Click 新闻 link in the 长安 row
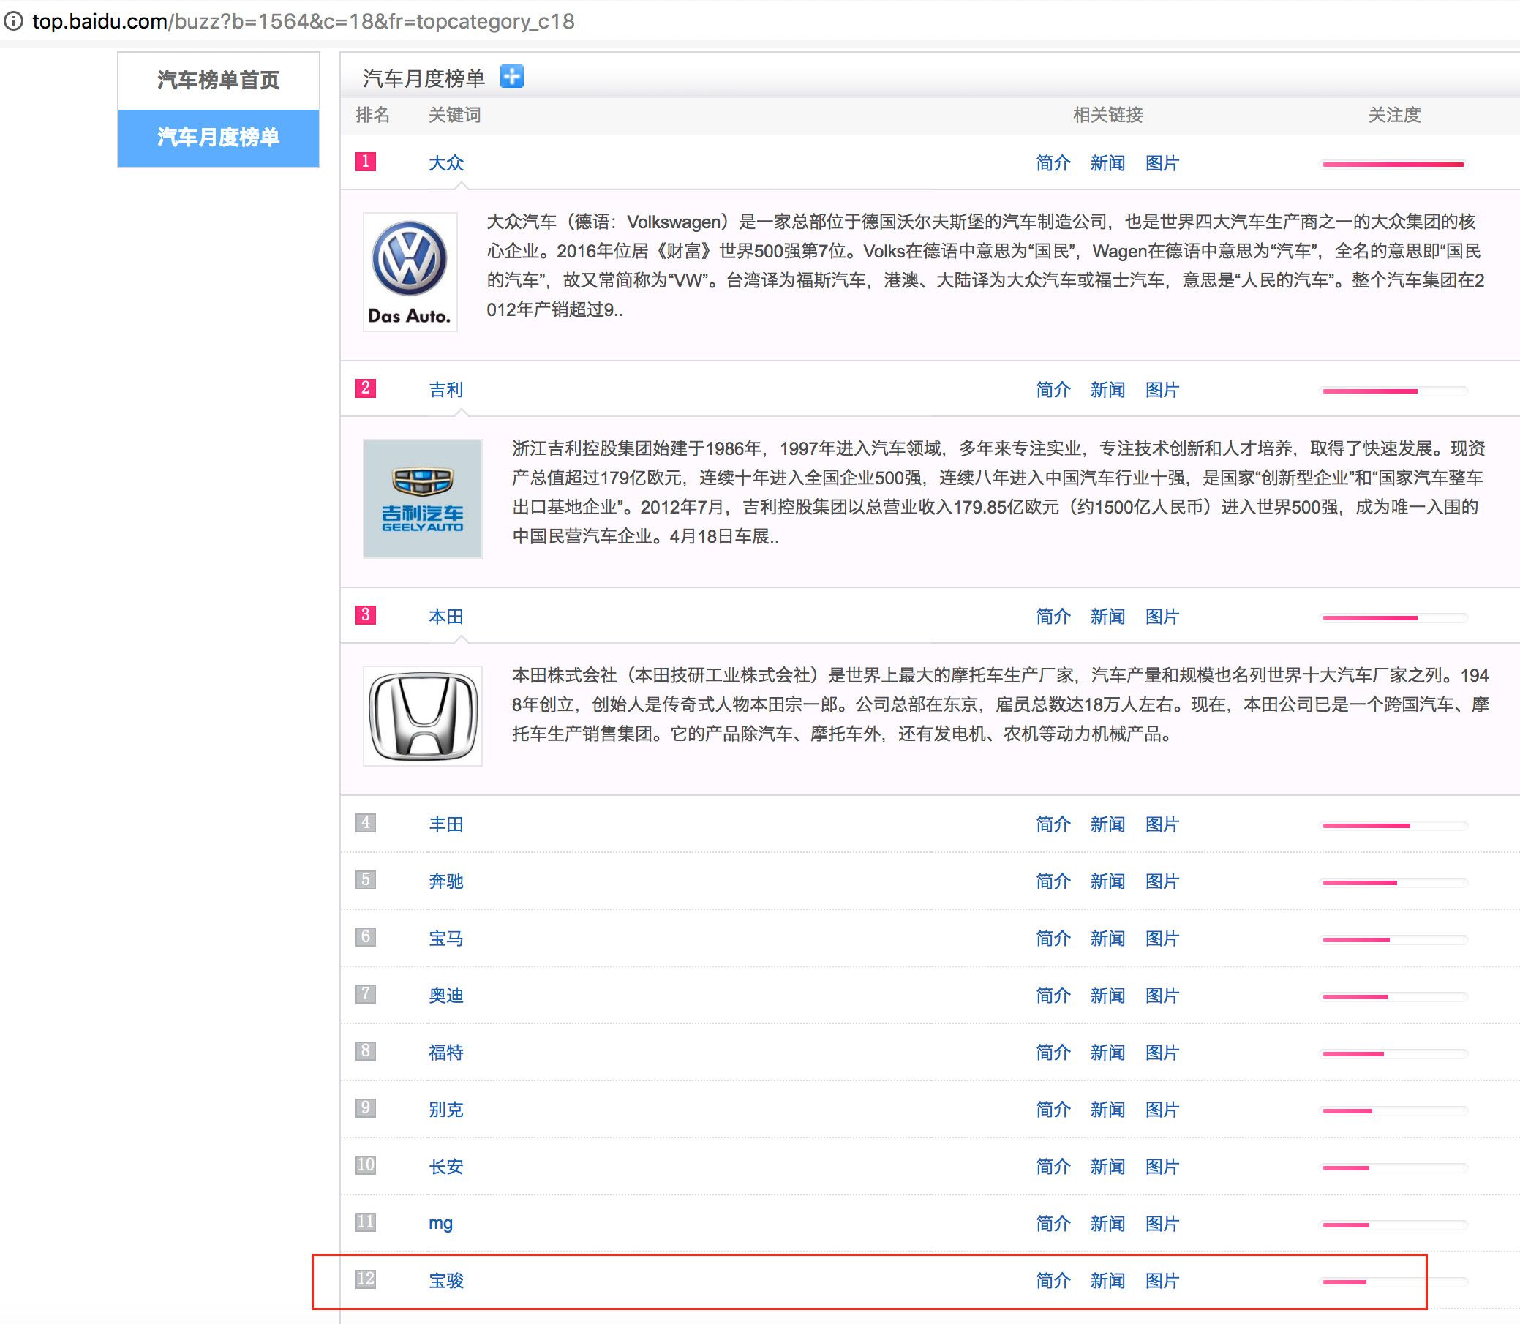The image size is (1520, 1324). tap(1107, 1167)
